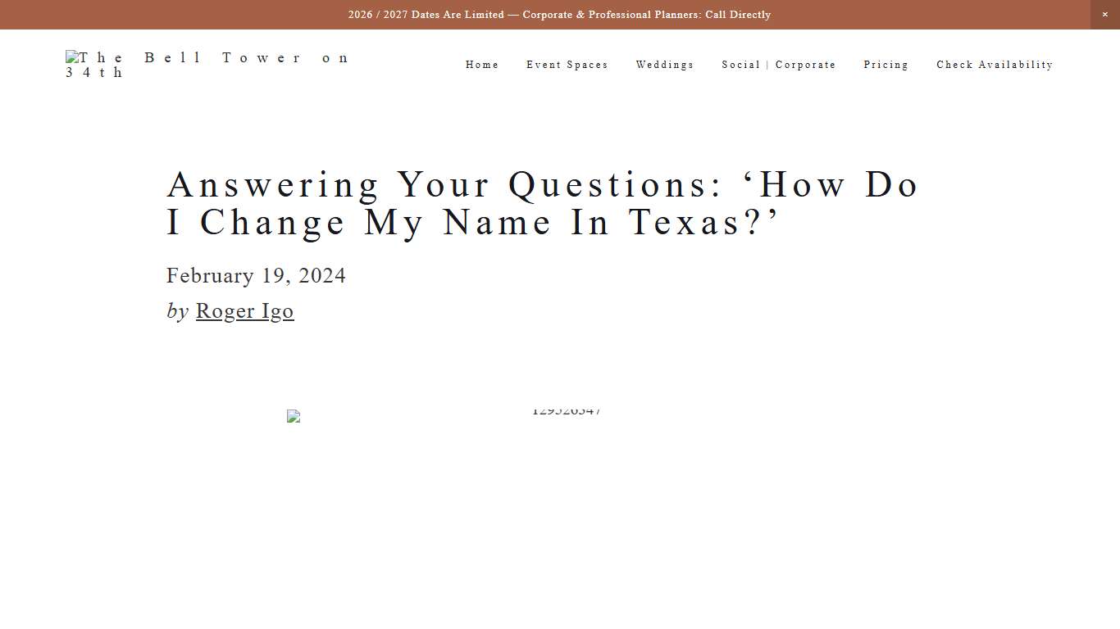Select the article title heading
The width and height of the screenshot is (1120, 629).
tap(542, 203)
